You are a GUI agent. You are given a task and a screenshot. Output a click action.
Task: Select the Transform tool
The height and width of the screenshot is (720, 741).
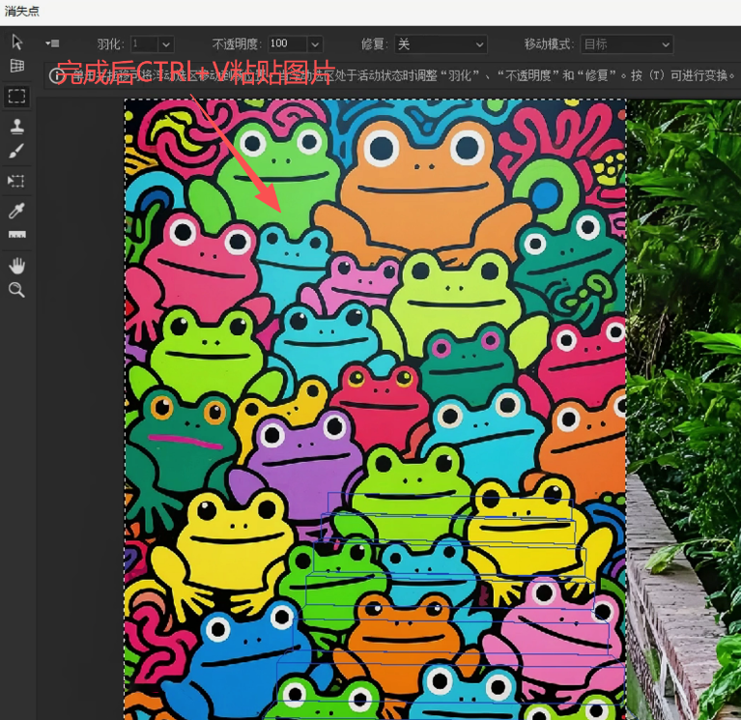16,181
